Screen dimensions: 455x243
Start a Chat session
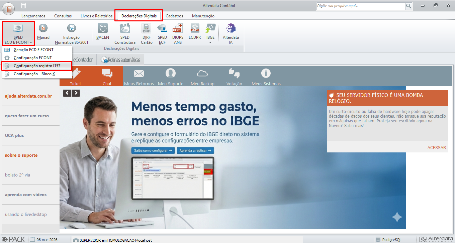click(x=107, y=77)
